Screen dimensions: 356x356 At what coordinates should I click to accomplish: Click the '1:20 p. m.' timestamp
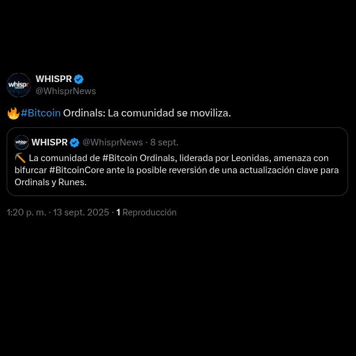tap(27, 212)
